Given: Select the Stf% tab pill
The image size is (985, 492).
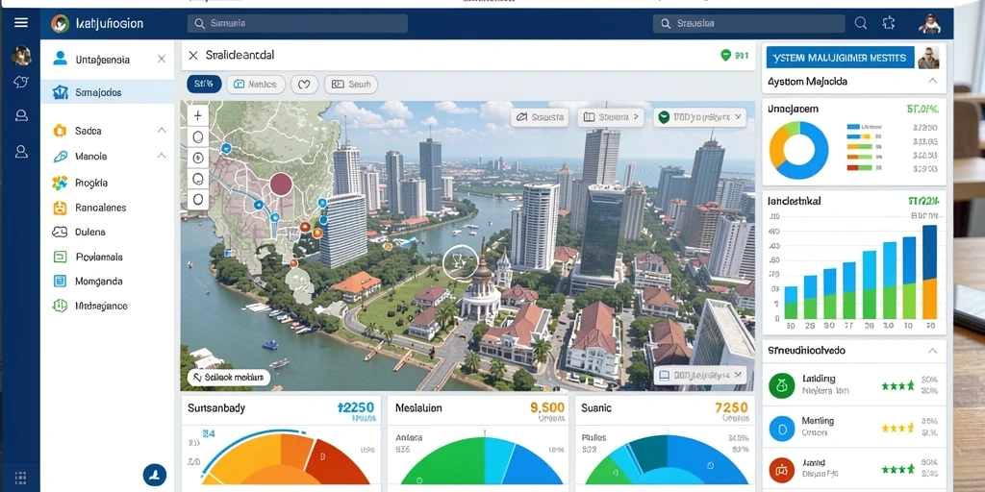Looking at the screenshot, I should [x=204, y=85].
